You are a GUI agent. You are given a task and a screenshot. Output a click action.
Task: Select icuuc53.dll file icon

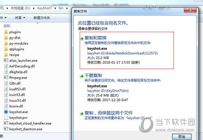[x=6, y=100]
